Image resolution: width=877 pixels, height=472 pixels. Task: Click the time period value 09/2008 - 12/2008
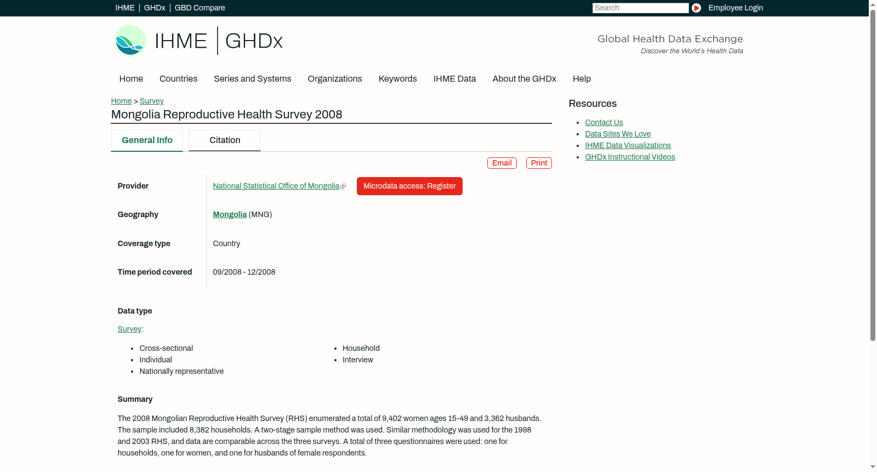244,272
